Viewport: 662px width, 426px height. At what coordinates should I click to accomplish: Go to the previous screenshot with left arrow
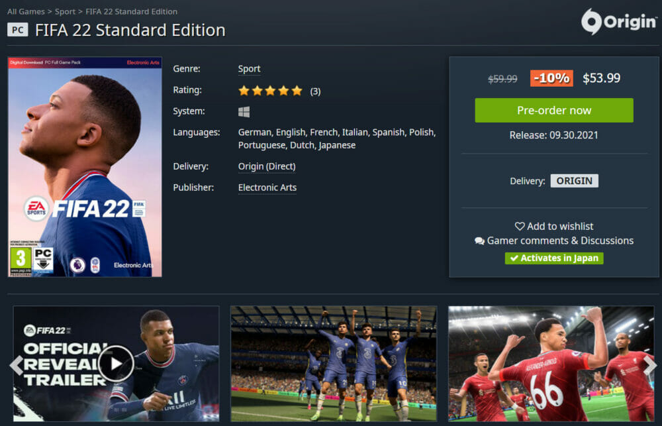(17, 366)
